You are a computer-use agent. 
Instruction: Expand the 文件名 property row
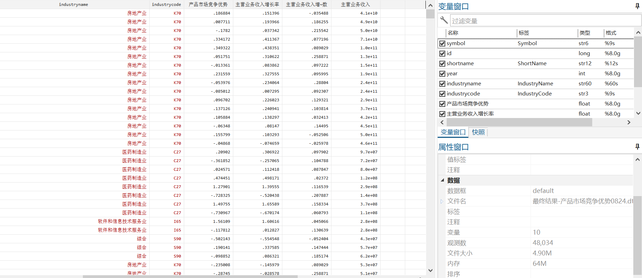click(x=442, y=201)
